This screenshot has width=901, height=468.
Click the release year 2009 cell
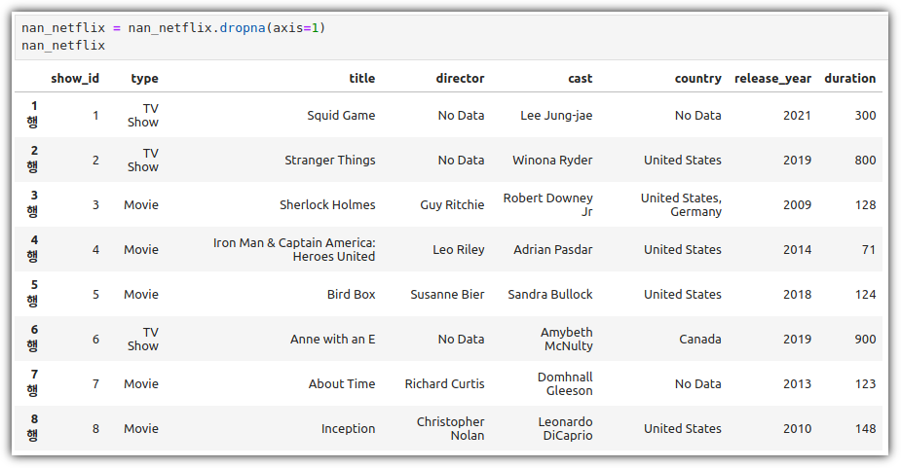797,205
